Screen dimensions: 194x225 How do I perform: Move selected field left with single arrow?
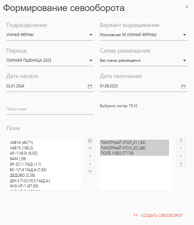tap(90, 164)
